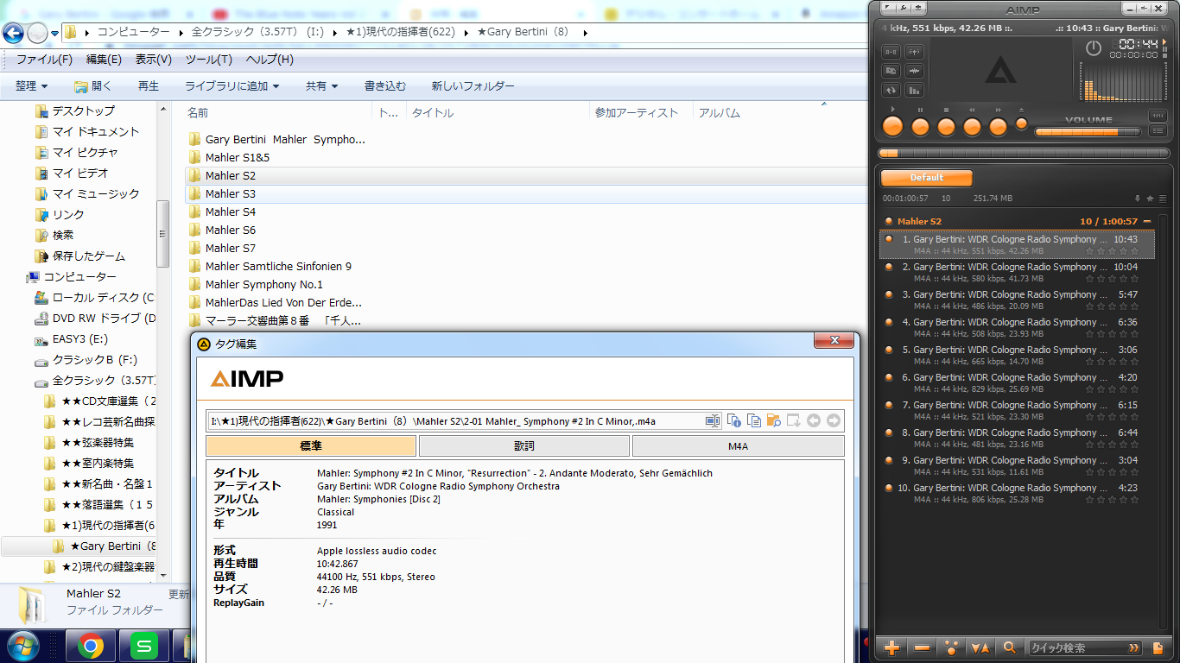
Task: Click the 再生 button in Explorer toolbar
Action: point(149,86)
